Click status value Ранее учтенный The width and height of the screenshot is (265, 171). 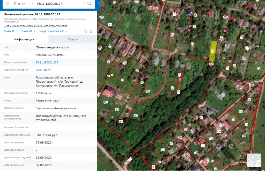[48, 101]
